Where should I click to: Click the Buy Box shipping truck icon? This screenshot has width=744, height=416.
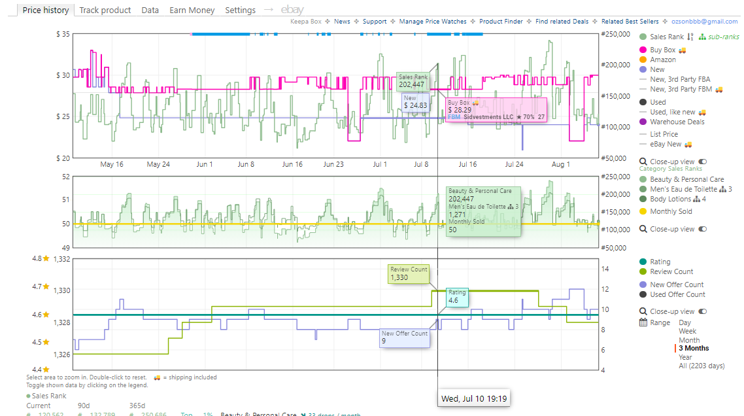[682, 50]
